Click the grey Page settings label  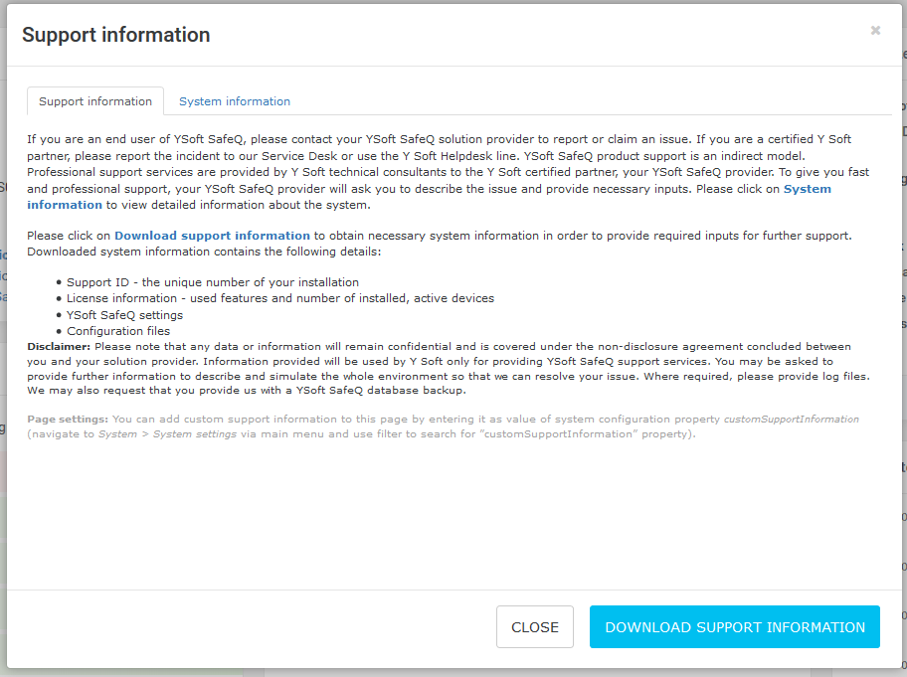[x=68, y=420]
